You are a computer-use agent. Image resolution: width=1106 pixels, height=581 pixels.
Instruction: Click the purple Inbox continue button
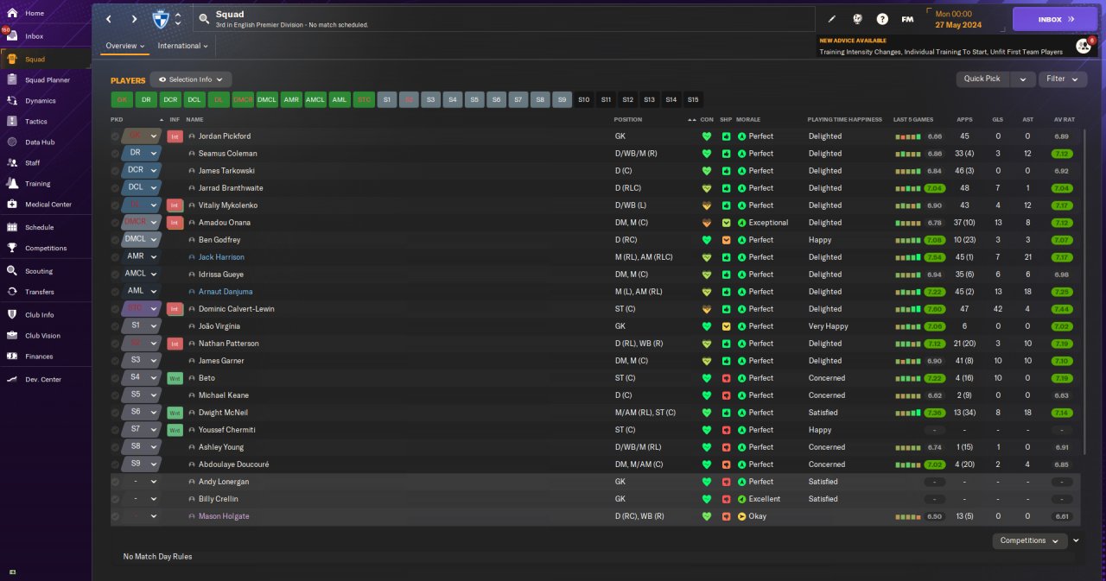[x=1056, y=19]
